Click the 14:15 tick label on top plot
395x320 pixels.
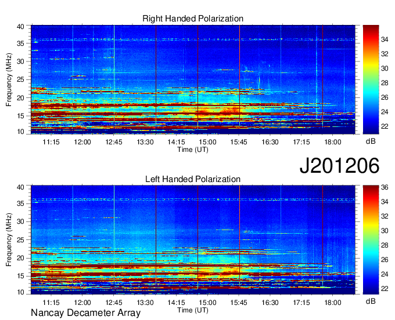point(177,142)
